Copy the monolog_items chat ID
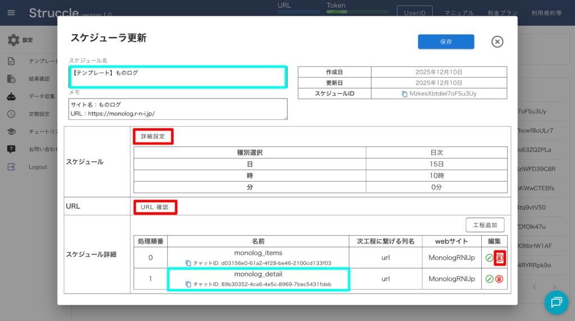The width and height of the screenshot is (575, 321). 188,263
